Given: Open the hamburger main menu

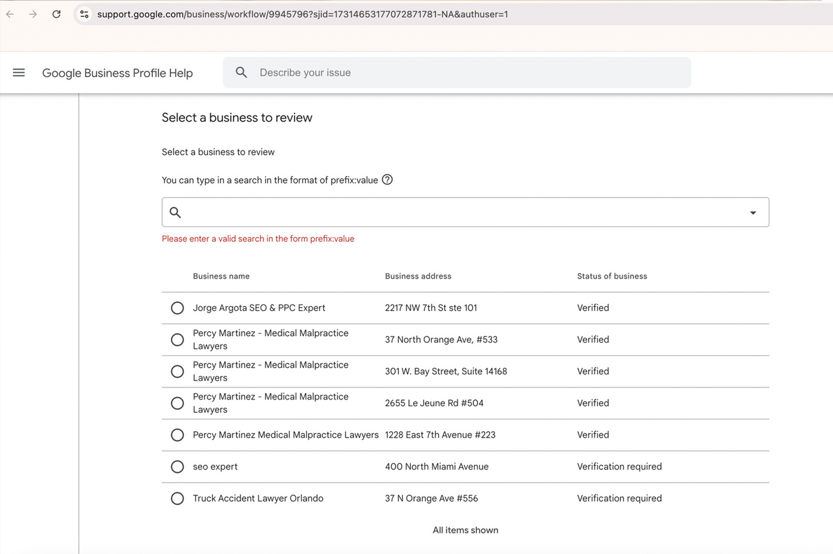Looking at the screenshot, I should [x=19, y=73].
